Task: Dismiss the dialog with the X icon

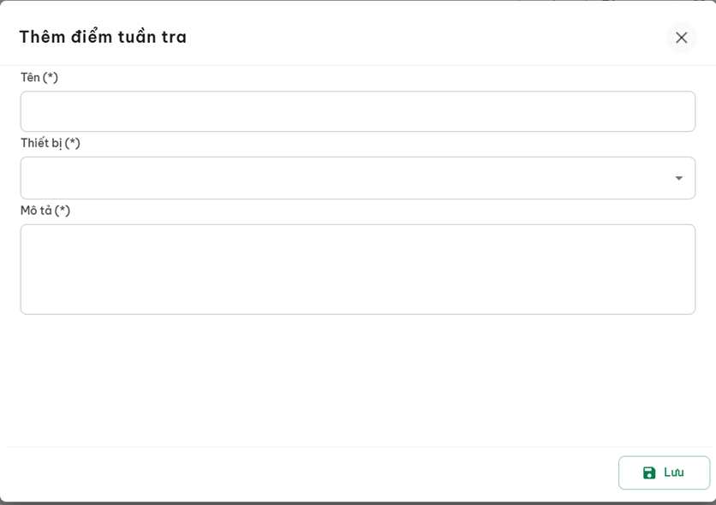Action: click(x=681, y=38)
